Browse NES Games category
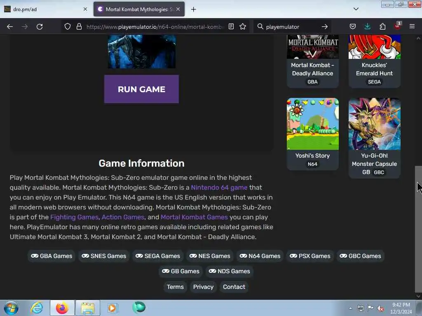 tap(210, 256)
